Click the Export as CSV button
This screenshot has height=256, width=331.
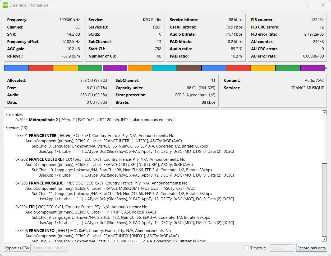click(x=17, y=248)
